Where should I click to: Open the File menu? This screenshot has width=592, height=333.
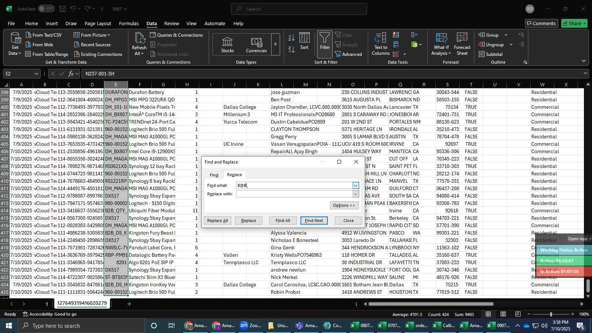point(11,23)
